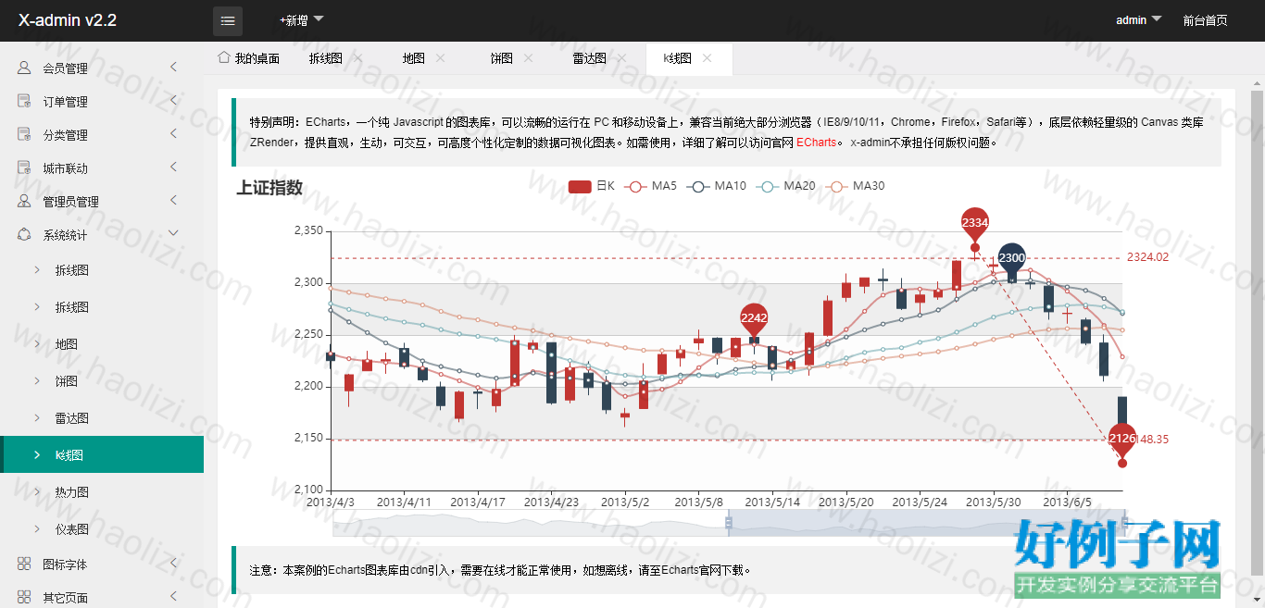Screen dimensions: 1265x608
Task: Click the 管理员管理 person icon
Action: 24,202
